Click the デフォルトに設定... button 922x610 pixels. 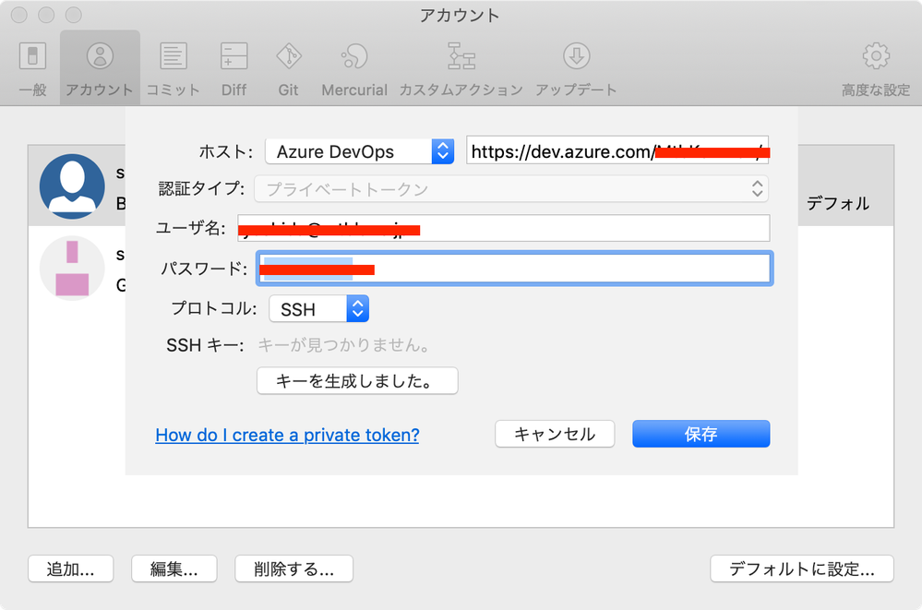(x=802, y=568)
